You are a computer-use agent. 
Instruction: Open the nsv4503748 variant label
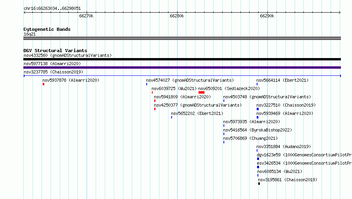pos(267,97)
